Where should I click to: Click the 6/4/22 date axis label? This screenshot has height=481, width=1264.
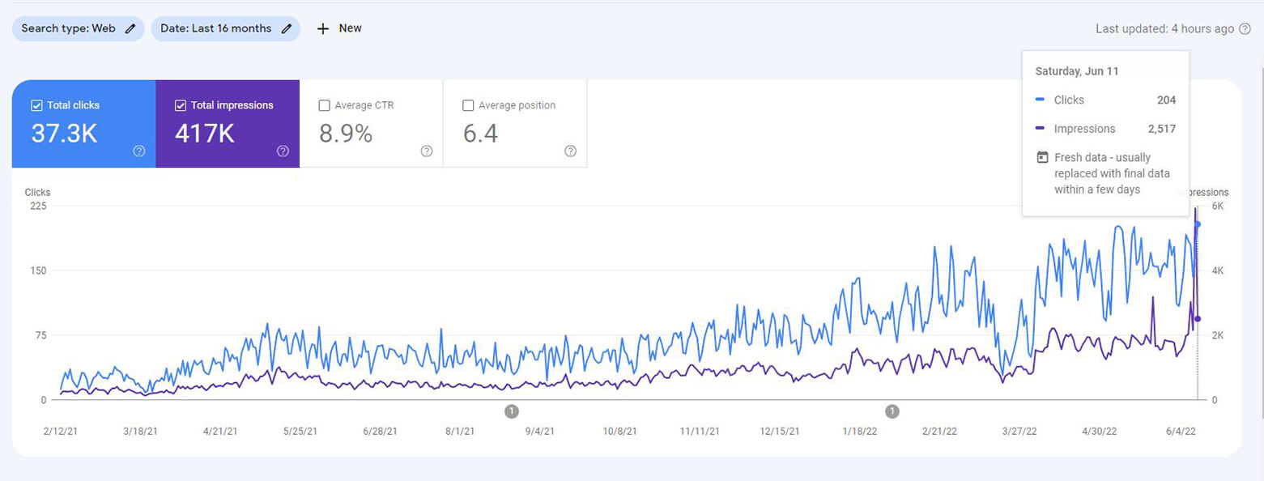pyautogui.click(x=1181, y=432)
